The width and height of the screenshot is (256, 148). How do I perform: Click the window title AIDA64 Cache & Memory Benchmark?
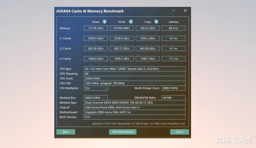[90, 11]
